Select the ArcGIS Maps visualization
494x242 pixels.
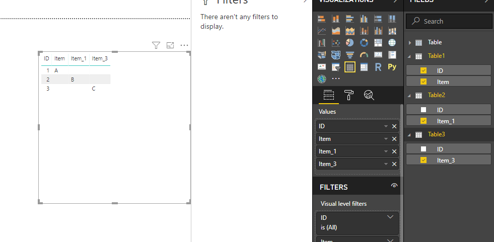coord(322,78)
